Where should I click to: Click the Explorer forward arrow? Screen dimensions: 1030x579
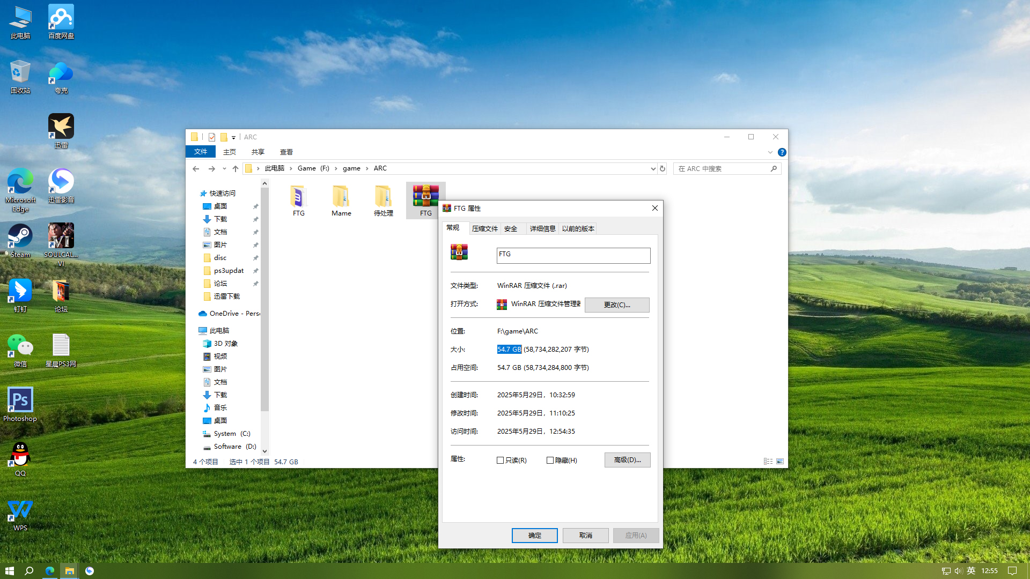[x=211, y=168]
